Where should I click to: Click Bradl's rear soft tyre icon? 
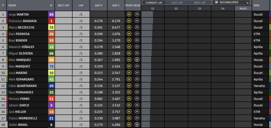pos(137,125)
